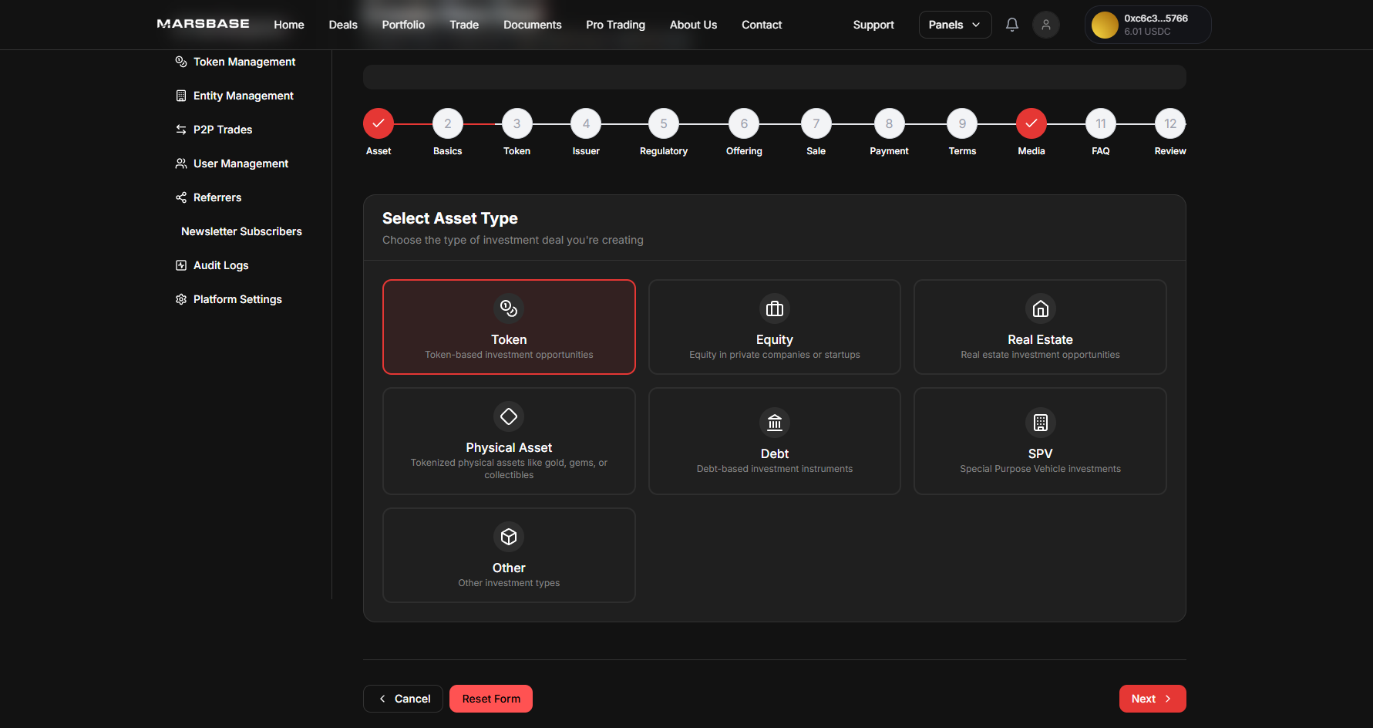
Task: Jump to step 5 Regulatory
Action: tap(663, 124)
